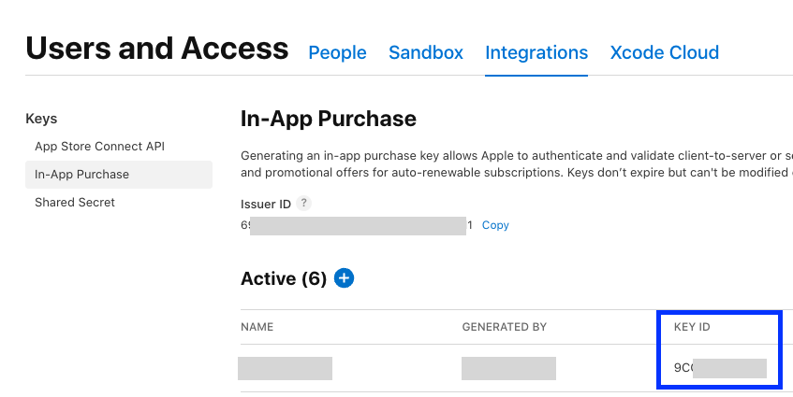This screenshot has height=397, width=793.
Task: Select the Integrations tab
Action: [536, 52]
